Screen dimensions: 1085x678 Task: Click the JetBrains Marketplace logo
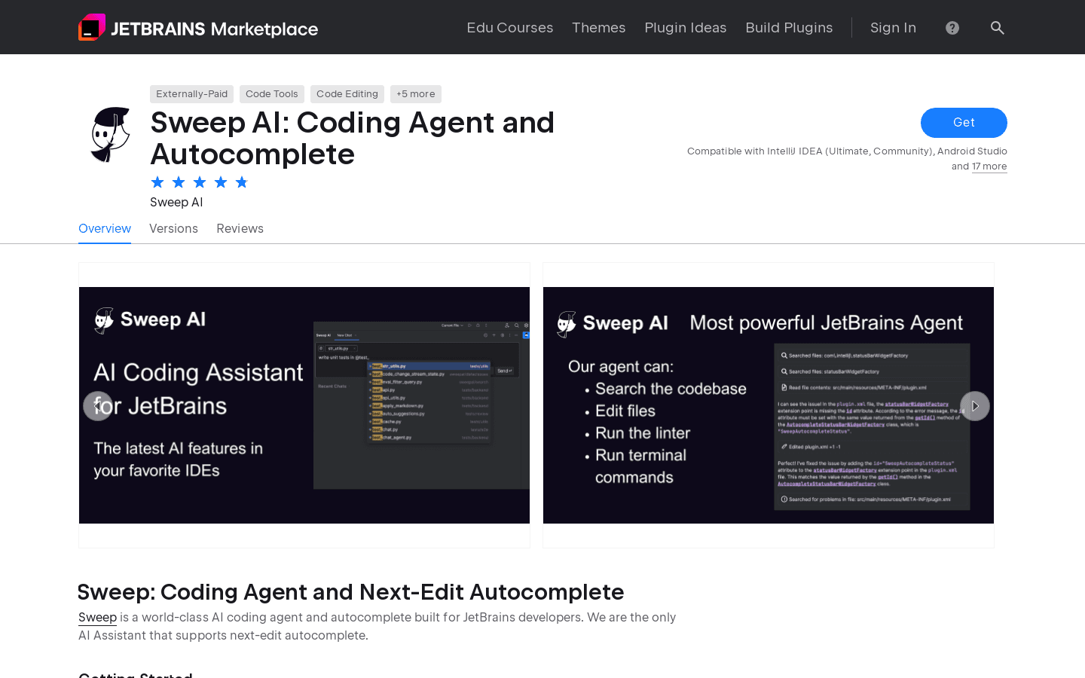(197, 27)
